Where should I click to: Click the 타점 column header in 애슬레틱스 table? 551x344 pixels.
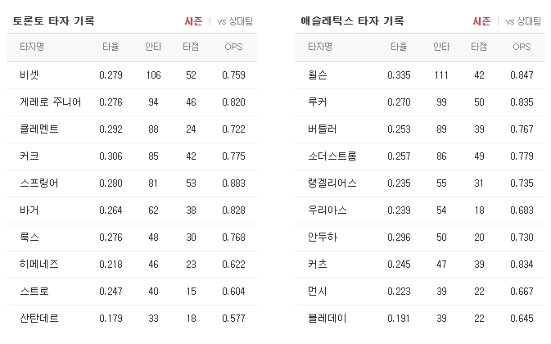pos(479,47)
